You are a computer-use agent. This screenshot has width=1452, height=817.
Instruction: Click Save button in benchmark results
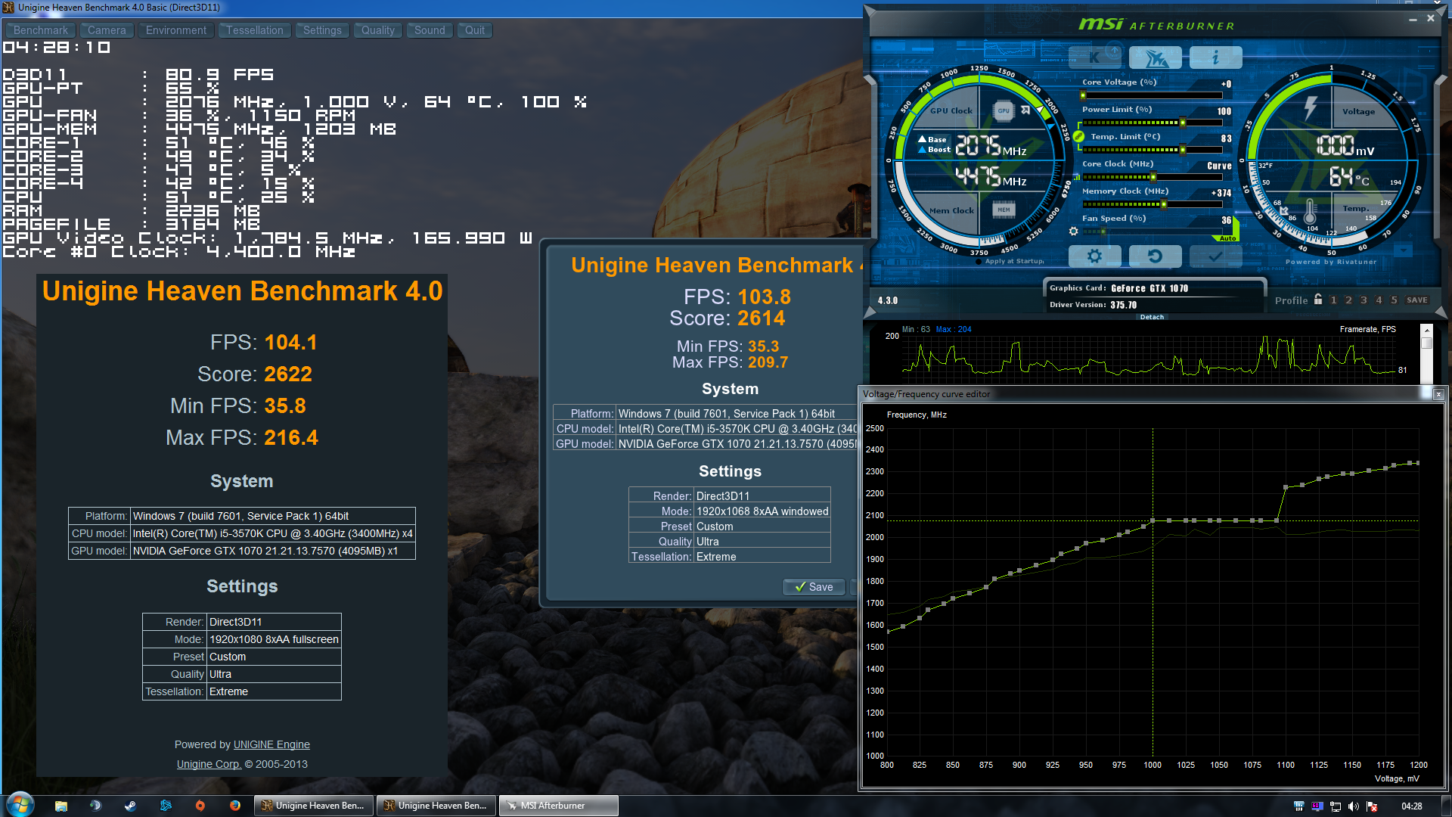(x=814, y=587)
